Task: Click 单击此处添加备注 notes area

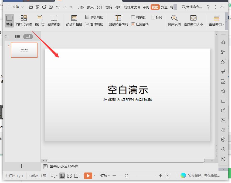Action: click(64, 167)
